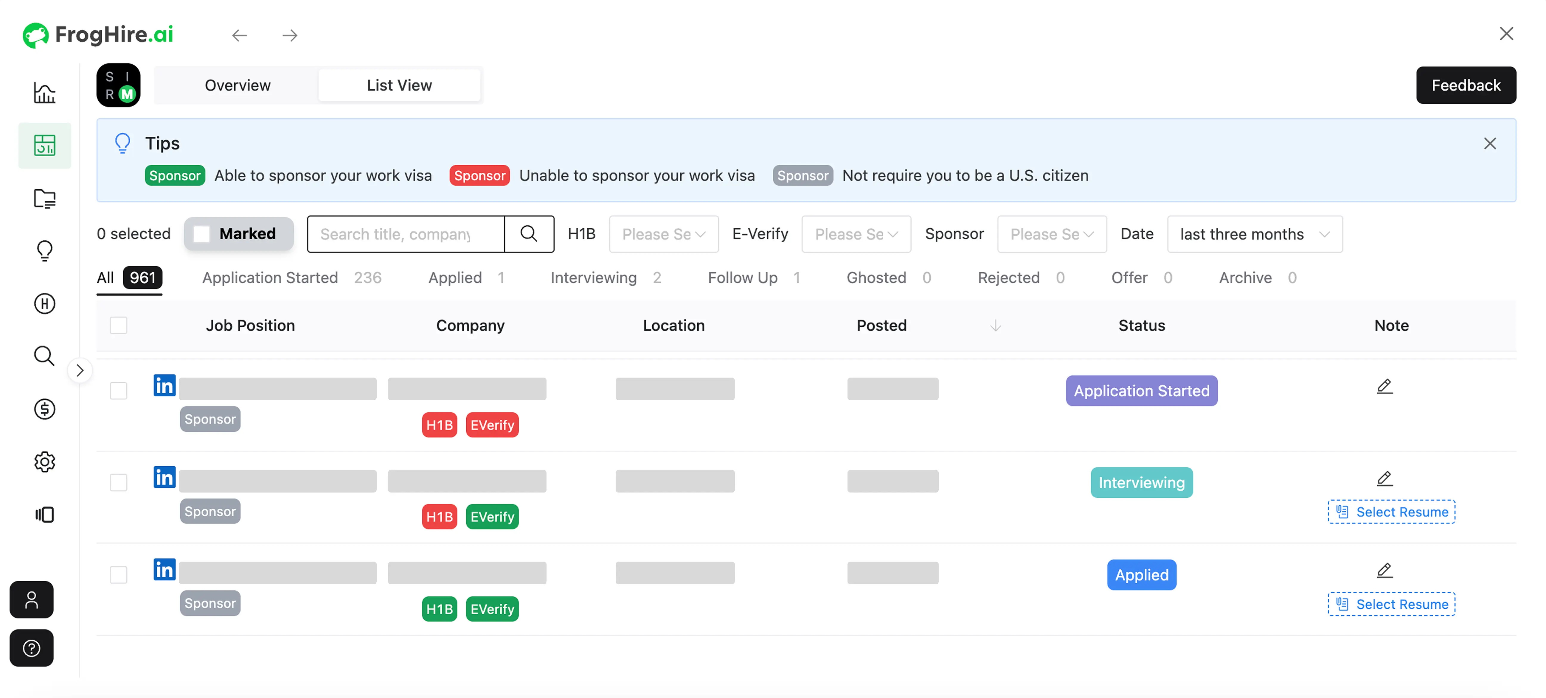Open the mobile app icon in sidebar
This screenshot has height=698, width=1546.
pyautogui.click(x=44, y=515)
